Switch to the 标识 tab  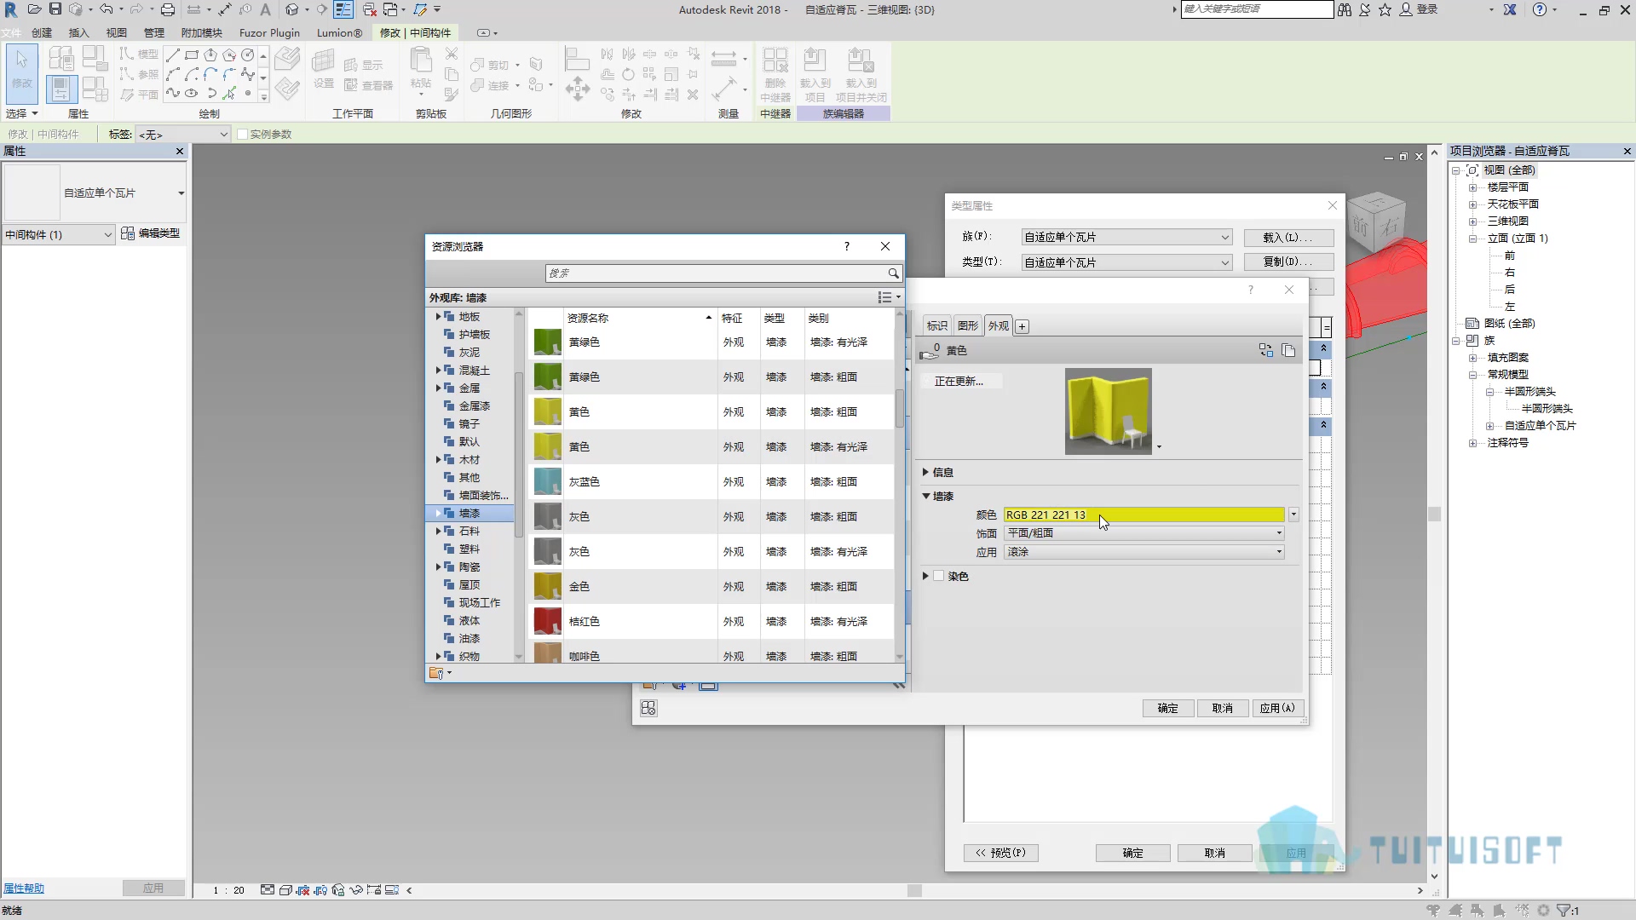(937, 326)
